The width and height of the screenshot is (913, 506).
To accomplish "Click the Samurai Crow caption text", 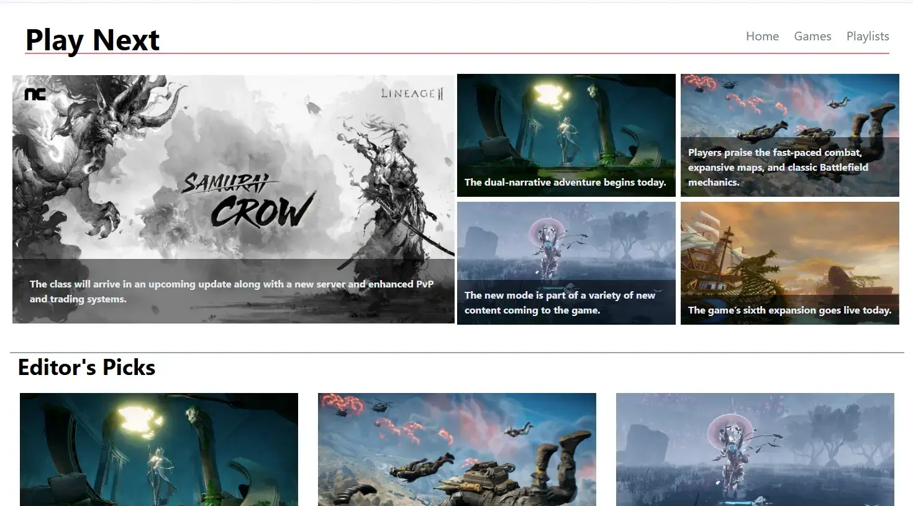I will coord(232,291).
